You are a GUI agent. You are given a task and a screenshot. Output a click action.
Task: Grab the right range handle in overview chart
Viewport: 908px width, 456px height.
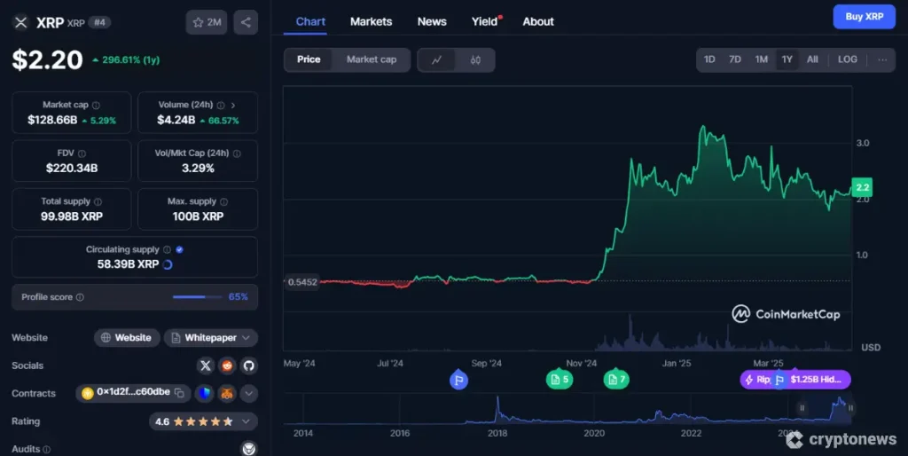[x=850, y=408]
